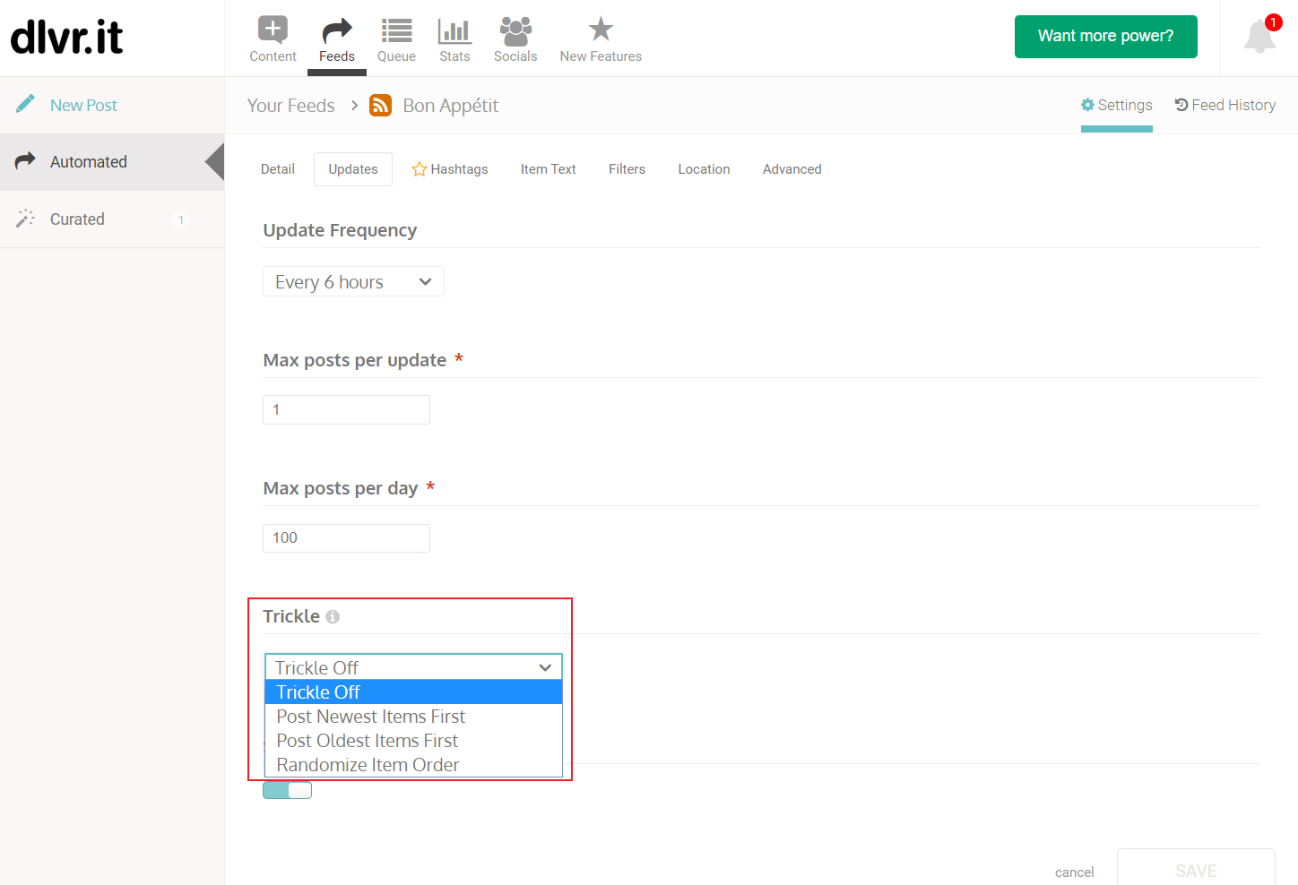Open the Content section icon
The height and width of the screenshot is (885, 1298).
(x=273, y=30)
